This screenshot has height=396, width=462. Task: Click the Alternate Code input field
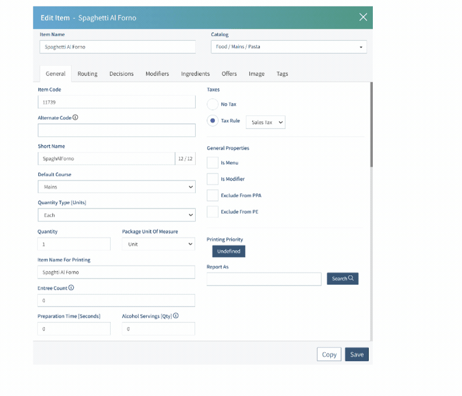(x=117, y=130)
